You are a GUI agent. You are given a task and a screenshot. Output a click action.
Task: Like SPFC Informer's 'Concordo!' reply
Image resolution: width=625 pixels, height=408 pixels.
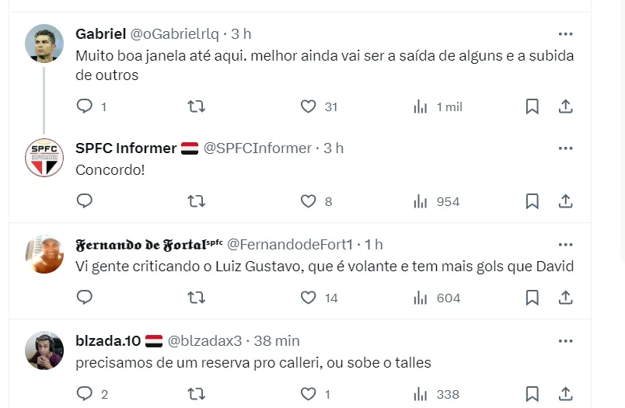tap(309, 201)
